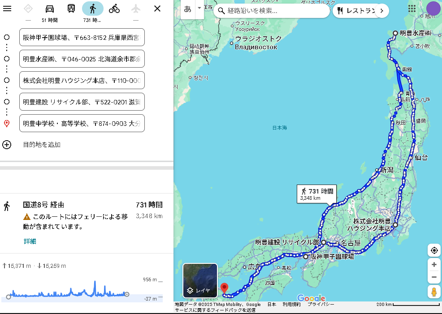
Task: Click the search magnifier icon
Action: [x=221, y=11]
